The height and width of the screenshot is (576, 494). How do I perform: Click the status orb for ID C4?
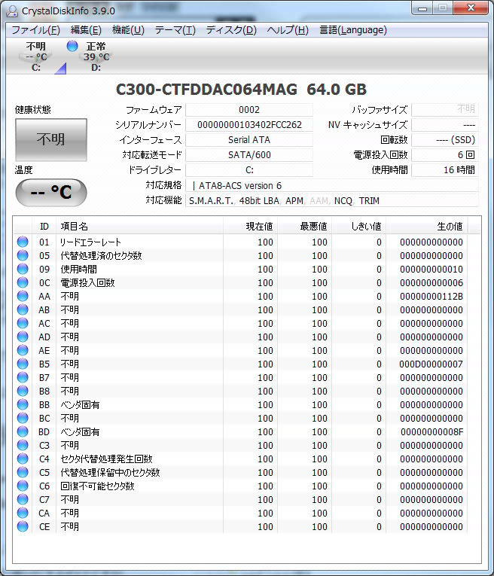[23, 459]
